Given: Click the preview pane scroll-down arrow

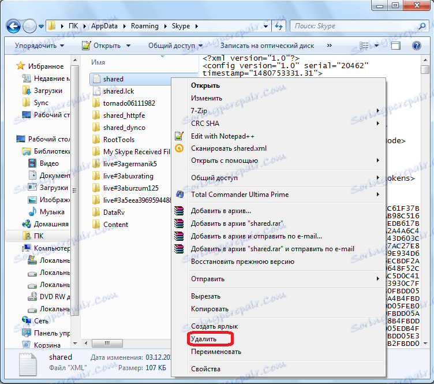Looking at the screenshot, I should click(x=425, y=344).
